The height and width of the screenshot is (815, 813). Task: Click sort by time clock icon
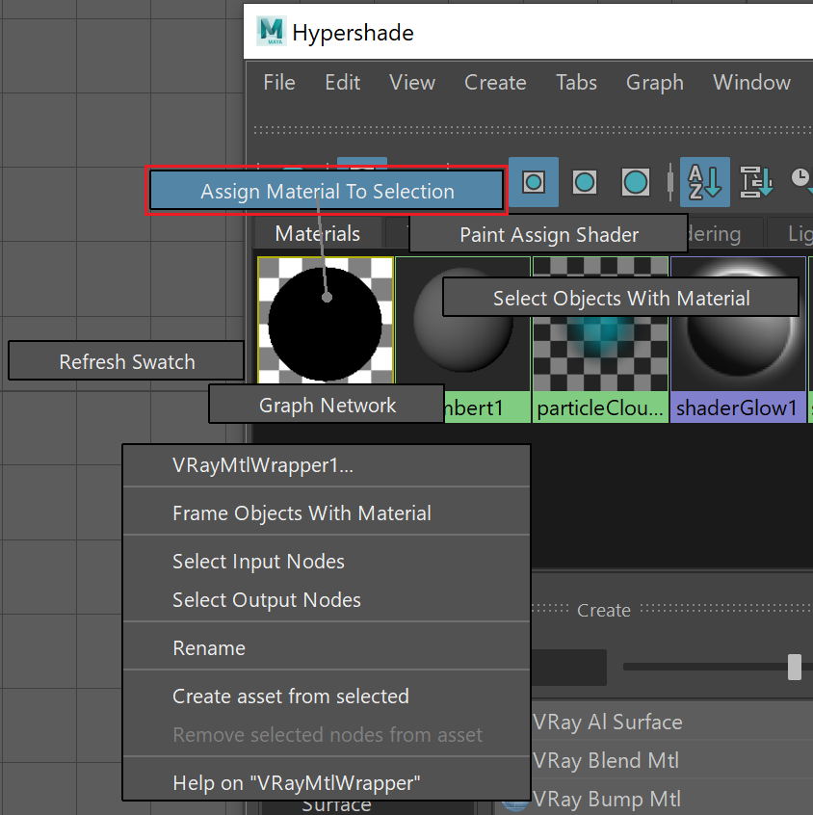pos(801,178)
